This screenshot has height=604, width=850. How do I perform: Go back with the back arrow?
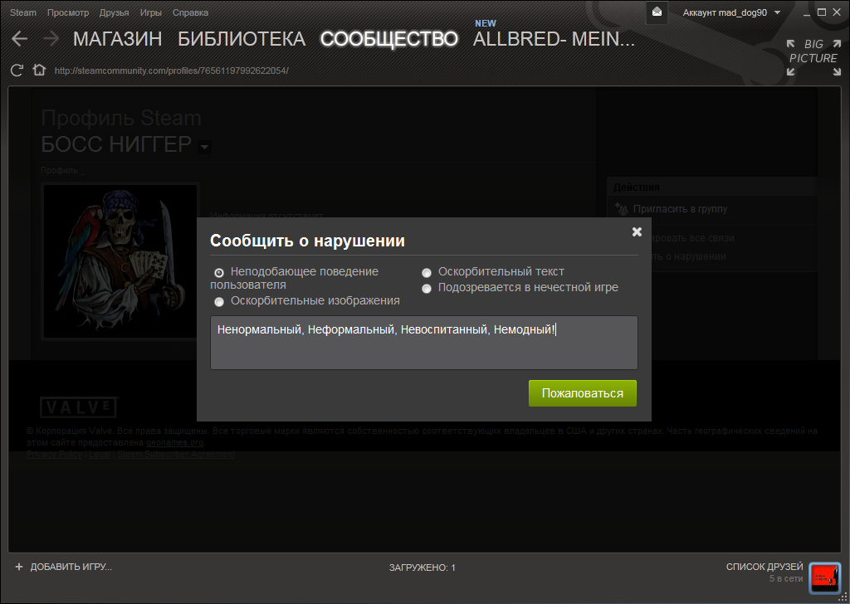coord(20,38)
